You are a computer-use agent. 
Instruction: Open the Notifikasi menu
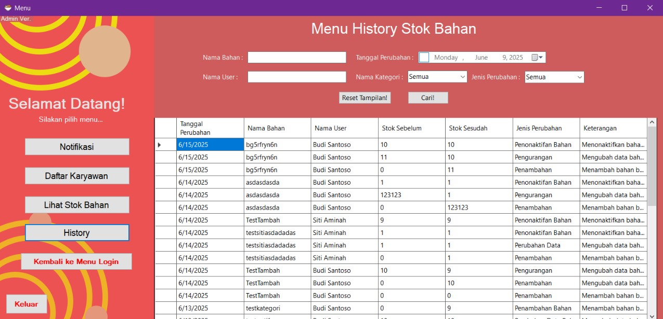pos(77,147)
